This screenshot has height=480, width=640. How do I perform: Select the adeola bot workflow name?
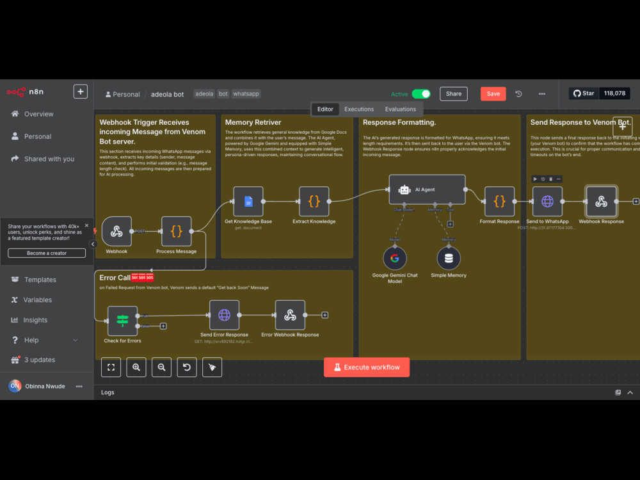167,94
